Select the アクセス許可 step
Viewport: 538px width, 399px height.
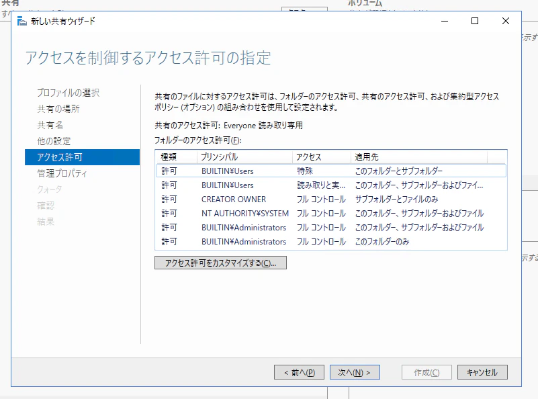pyautogui.click(x=83, y=157)
